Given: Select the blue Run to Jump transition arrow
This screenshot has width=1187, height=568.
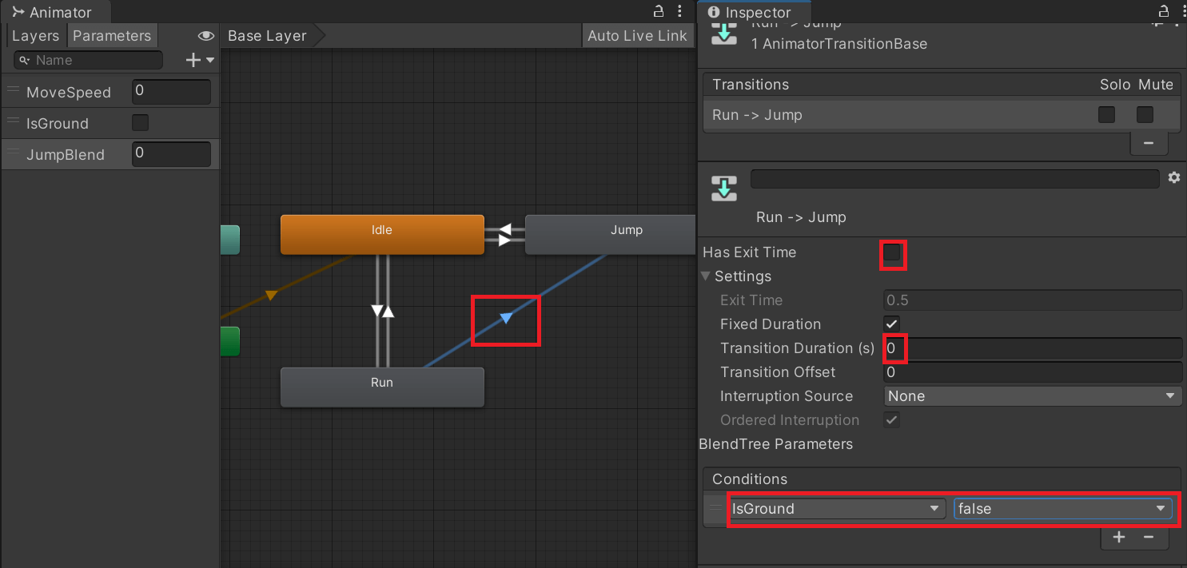Looking at the screenshot, I should [505, 318].
